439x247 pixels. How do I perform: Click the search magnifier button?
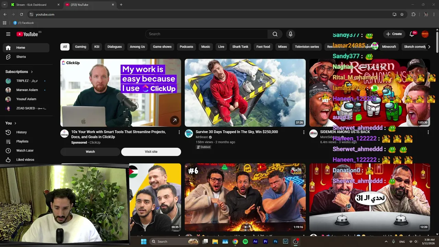tap(275, 34)
